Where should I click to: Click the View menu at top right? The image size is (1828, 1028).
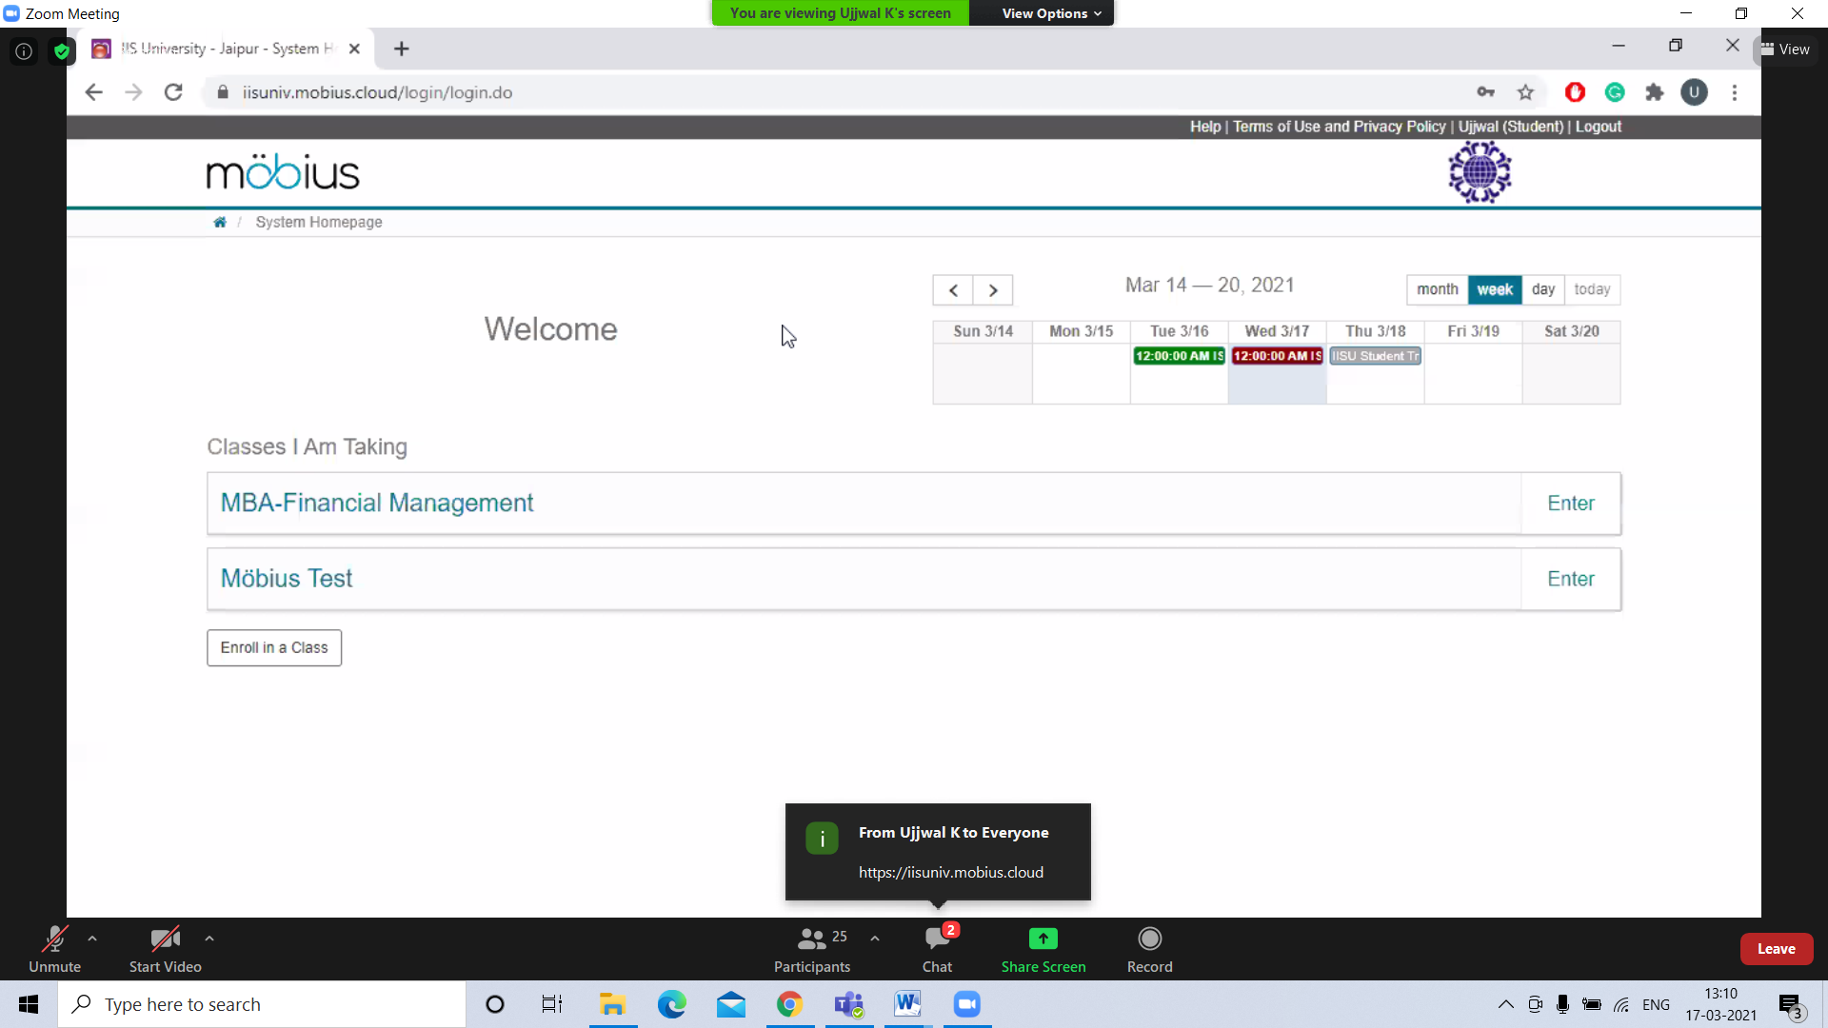(x=1786, y=49)
